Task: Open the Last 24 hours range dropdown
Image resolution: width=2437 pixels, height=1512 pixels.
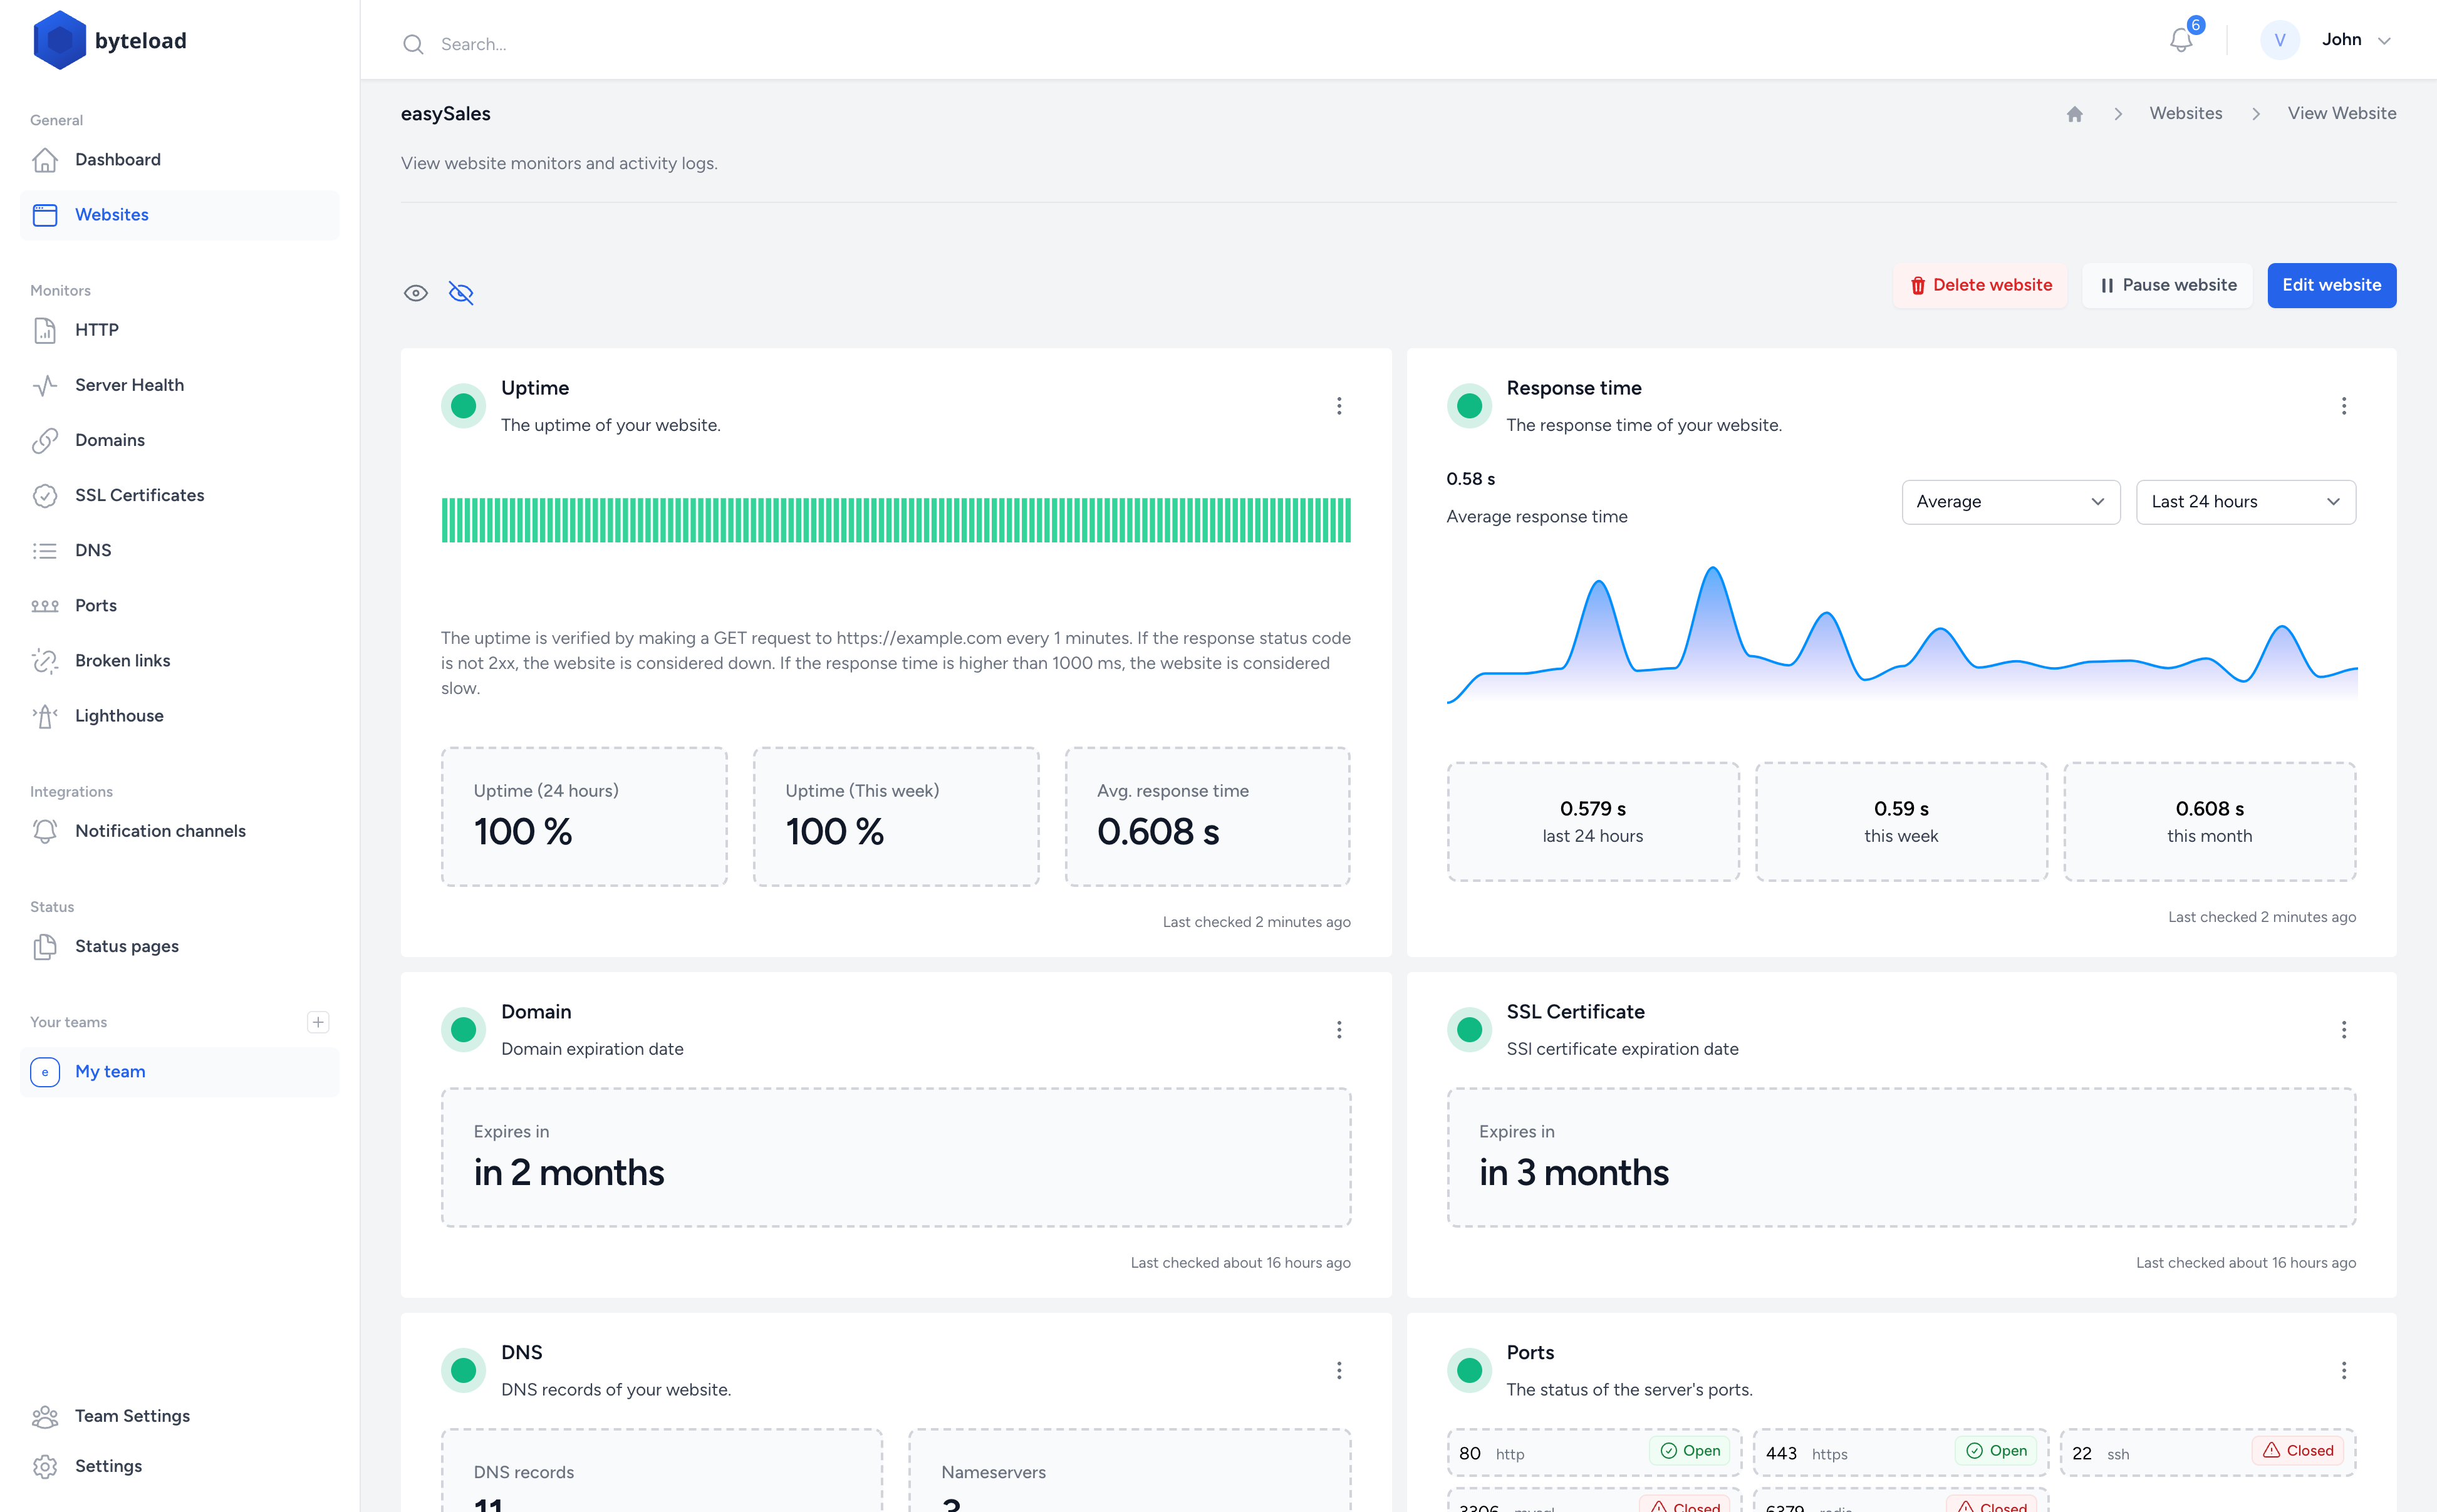Action: [2245, 502]
